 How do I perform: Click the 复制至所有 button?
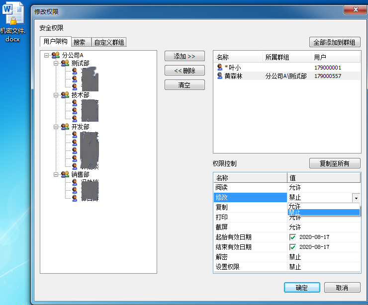pos(335,163)
